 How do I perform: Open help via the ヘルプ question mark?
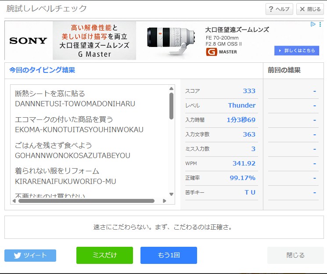pos(279,9)
